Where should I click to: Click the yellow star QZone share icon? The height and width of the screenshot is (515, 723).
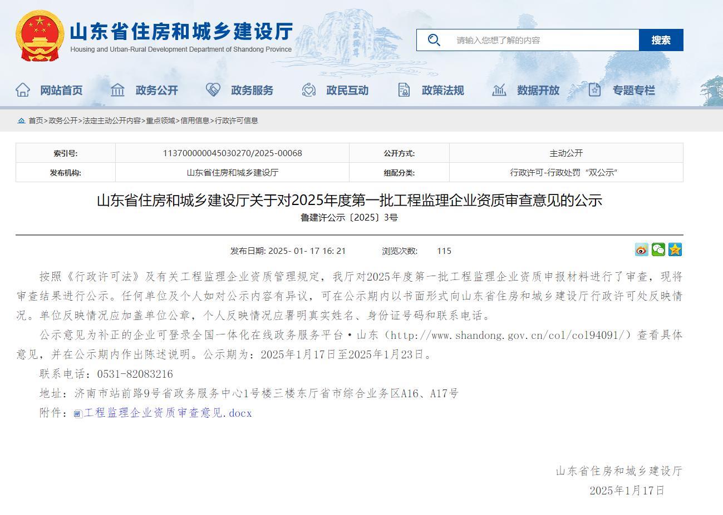click(675, 250)
